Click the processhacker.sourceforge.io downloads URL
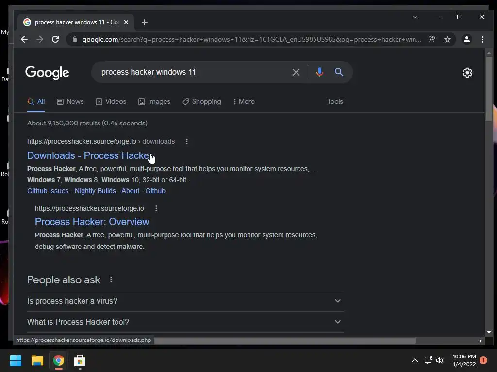 pyautogui.click(x=101, y=141)
